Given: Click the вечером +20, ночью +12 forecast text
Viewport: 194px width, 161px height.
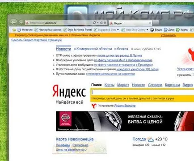Looking at the screenshot, I should click(149, 145).
